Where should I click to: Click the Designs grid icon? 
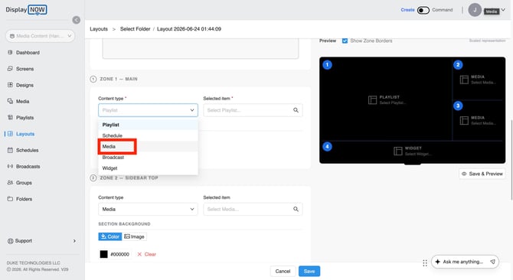click(x=10, y=85)
